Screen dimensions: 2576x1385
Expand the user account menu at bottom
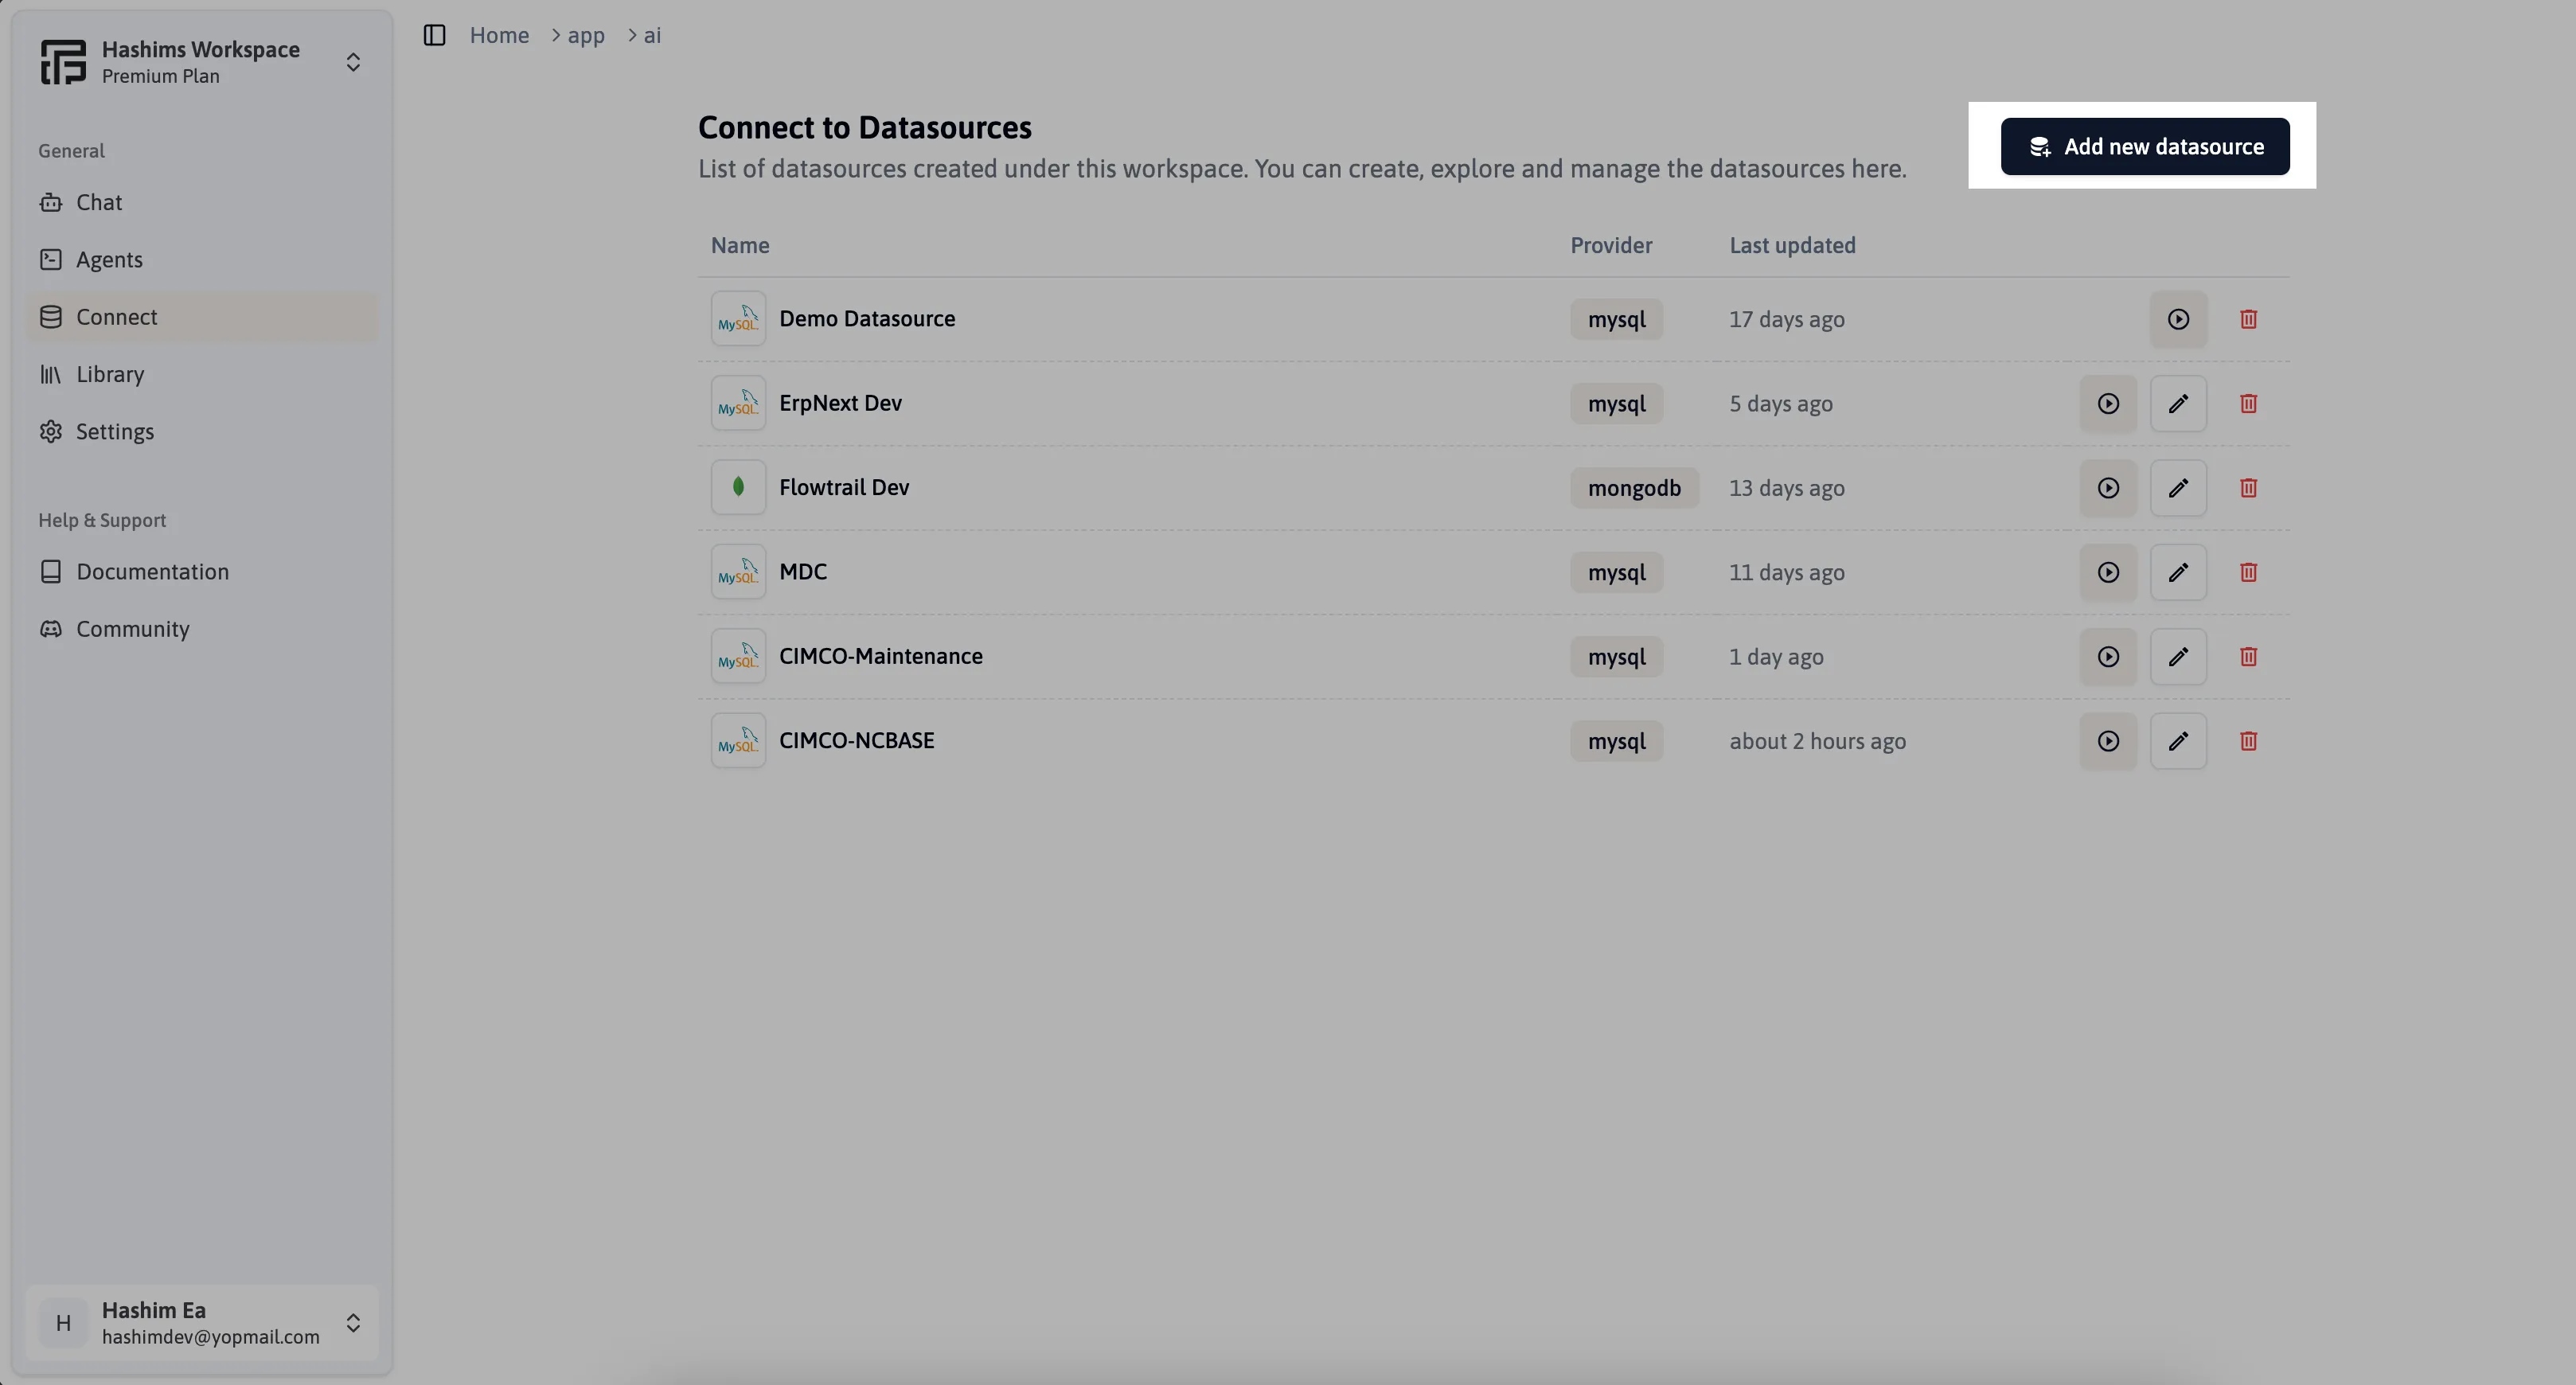coord(353,1322)
